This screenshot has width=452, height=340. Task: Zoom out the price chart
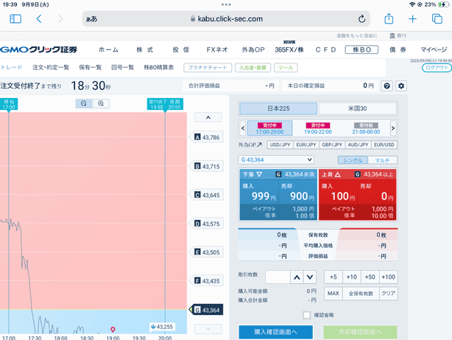coord(85,104)
